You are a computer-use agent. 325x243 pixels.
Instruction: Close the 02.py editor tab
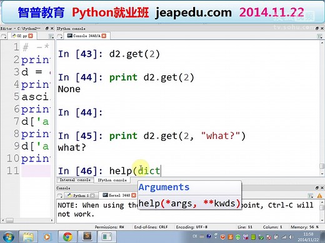point(31,36)
